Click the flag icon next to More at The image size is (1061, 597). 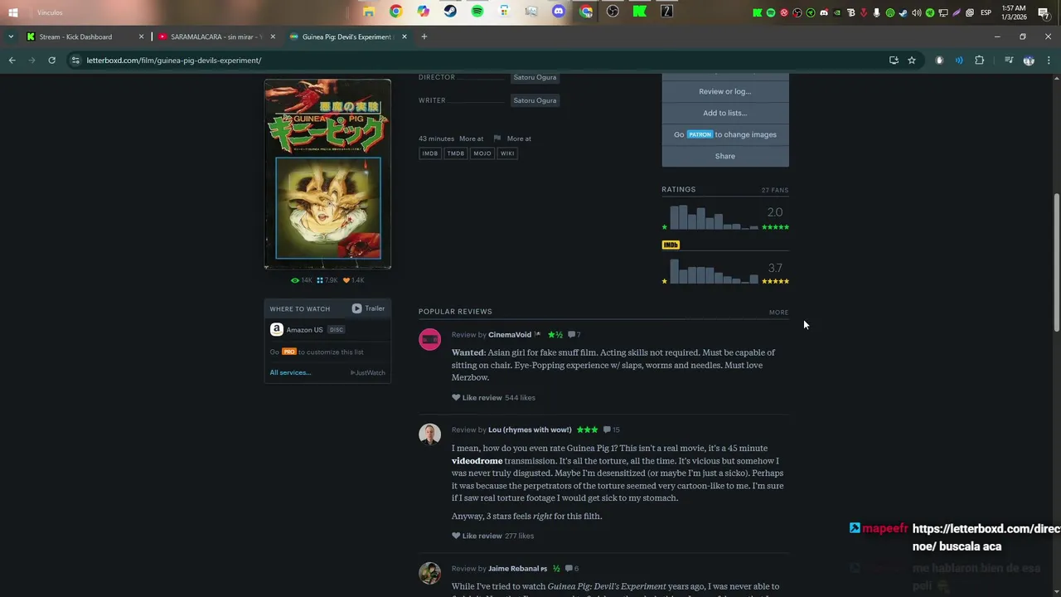pos(497,138)
